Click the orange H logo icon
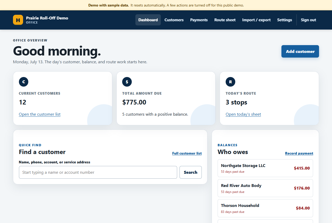The height and width of the screenshot is (223, 332). tap(18, 20)
